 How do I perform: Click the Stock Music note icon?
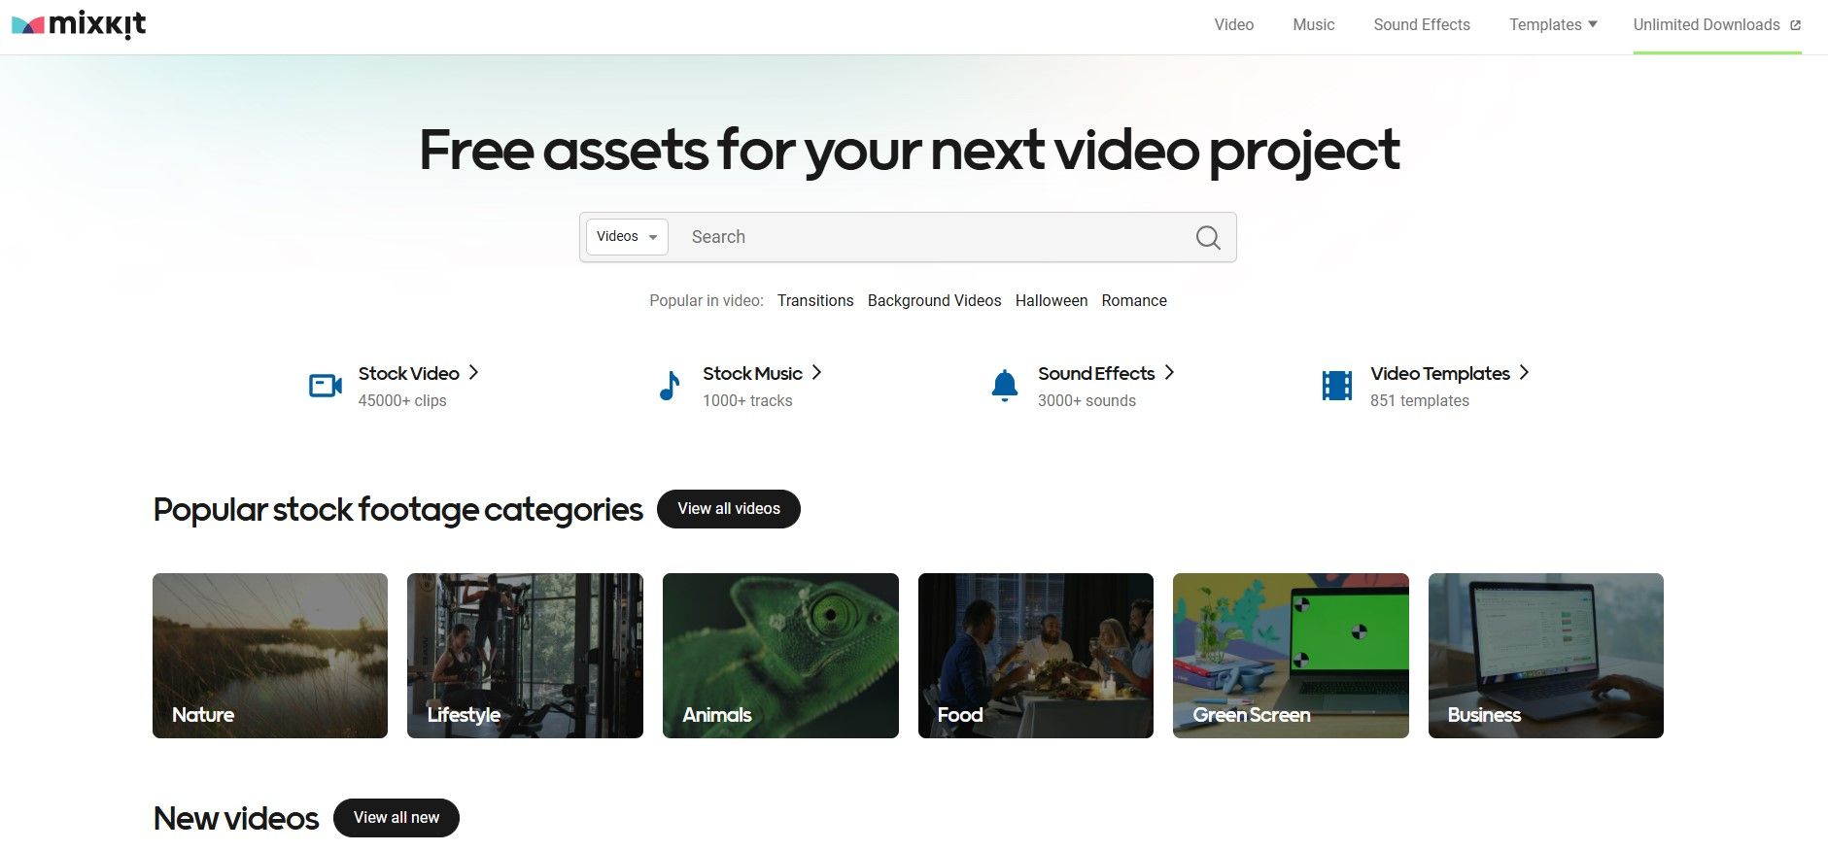670,386
